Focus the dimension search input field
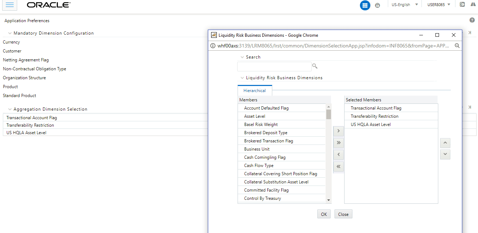478x233 pixels. 274,66
